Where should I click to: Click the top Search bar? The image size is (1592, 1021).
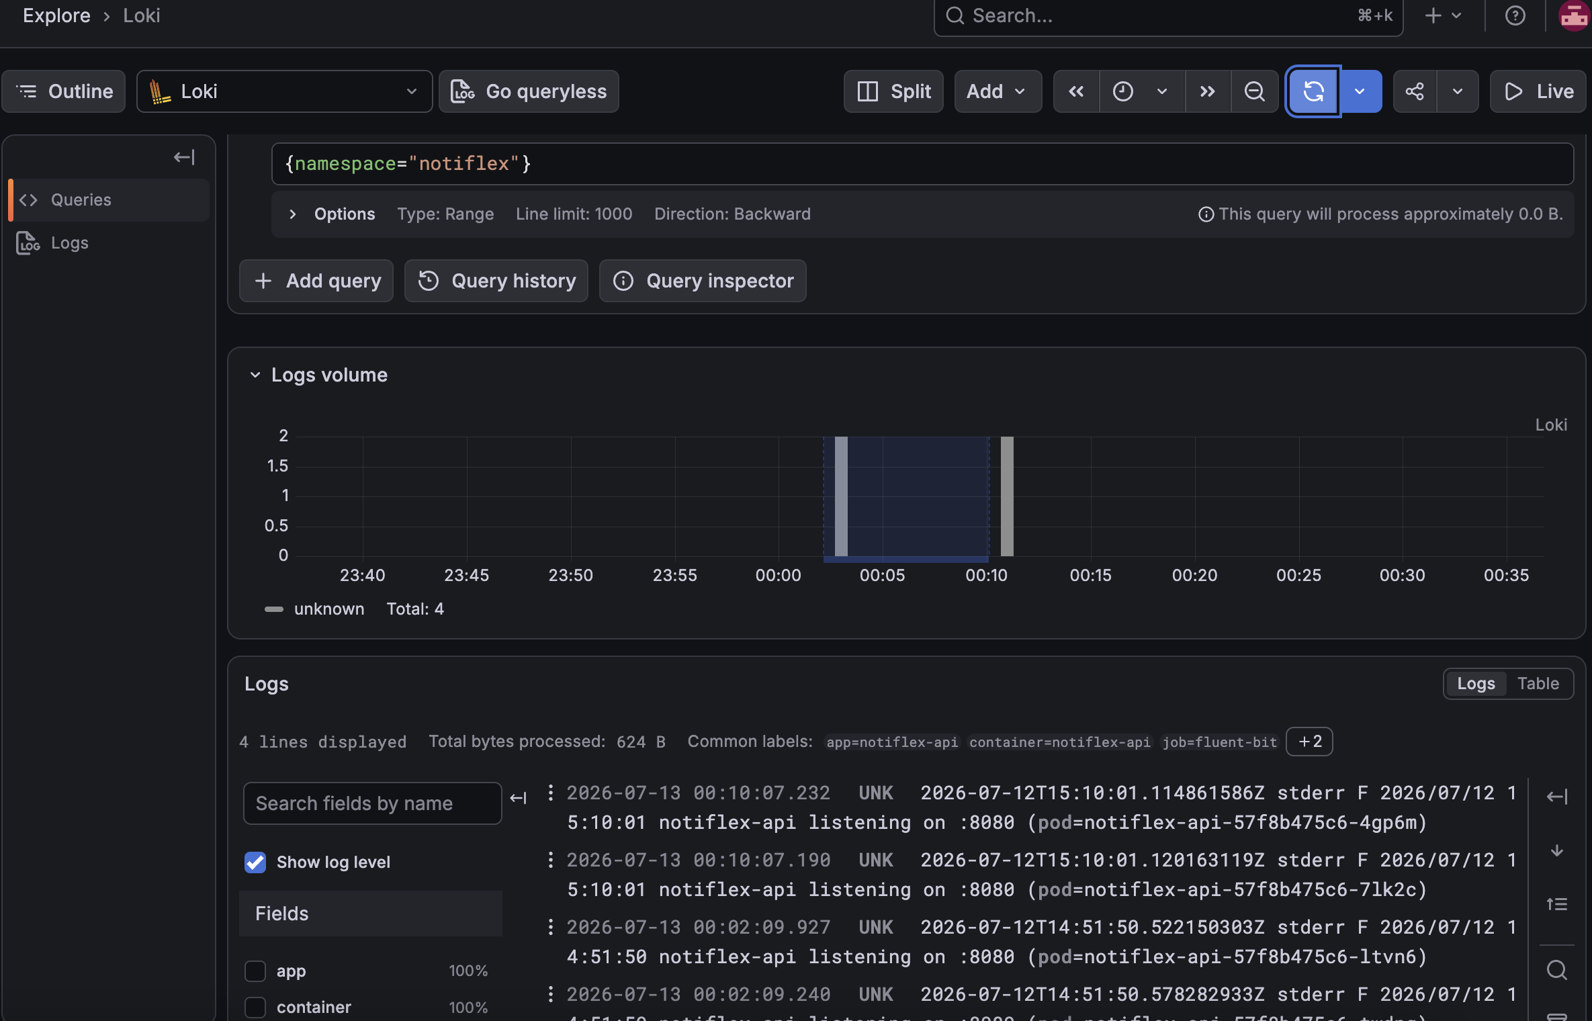coord(1168,16)
